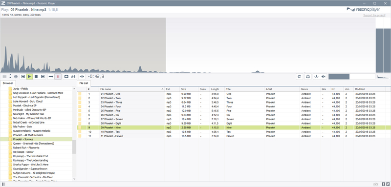Select the File List tab
Viewport: 391px width, 187px height.
click(84, 83)
